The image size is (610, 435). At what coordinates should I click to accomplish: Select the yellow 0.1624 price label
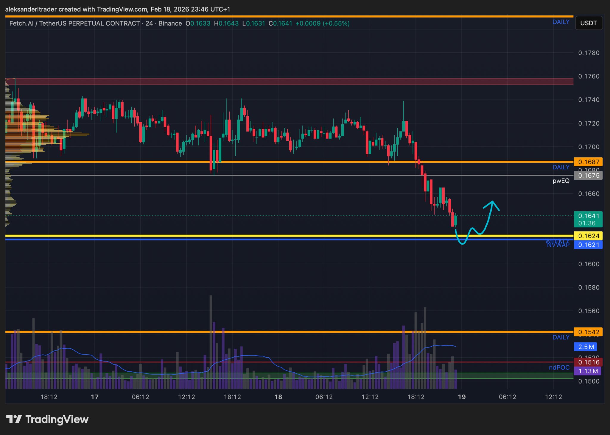click(588, 236)
